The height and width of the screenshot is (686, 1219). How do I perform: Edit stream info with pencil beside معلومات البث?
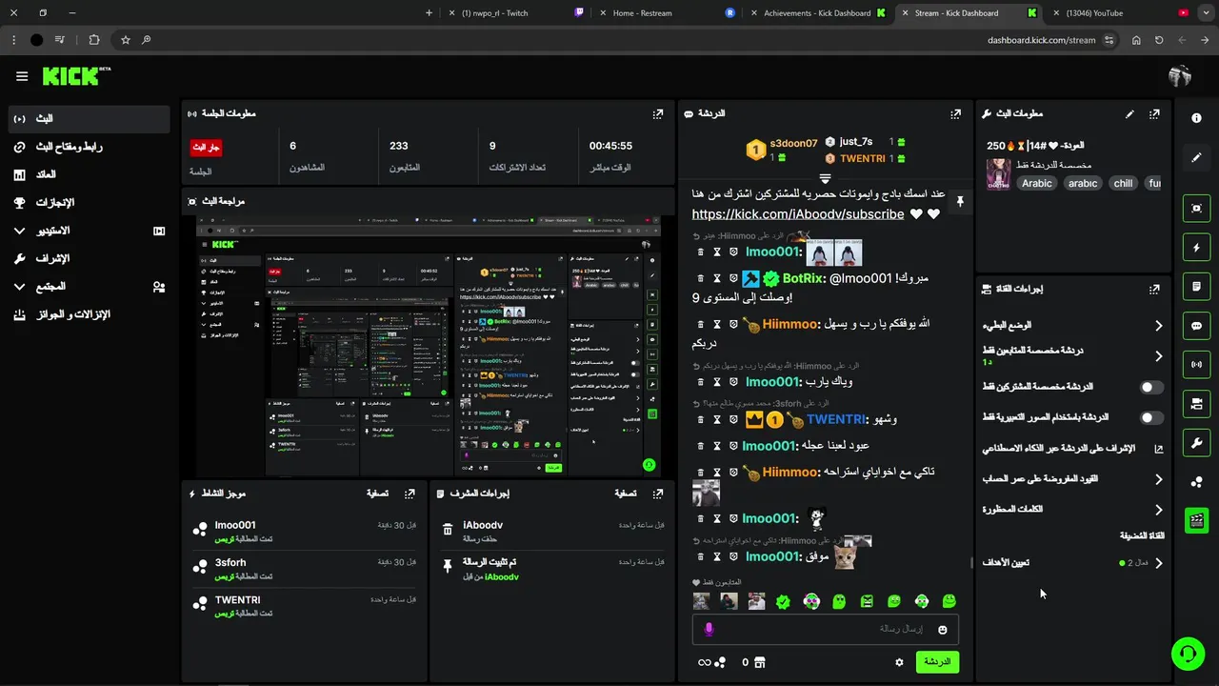point(1129,113)
